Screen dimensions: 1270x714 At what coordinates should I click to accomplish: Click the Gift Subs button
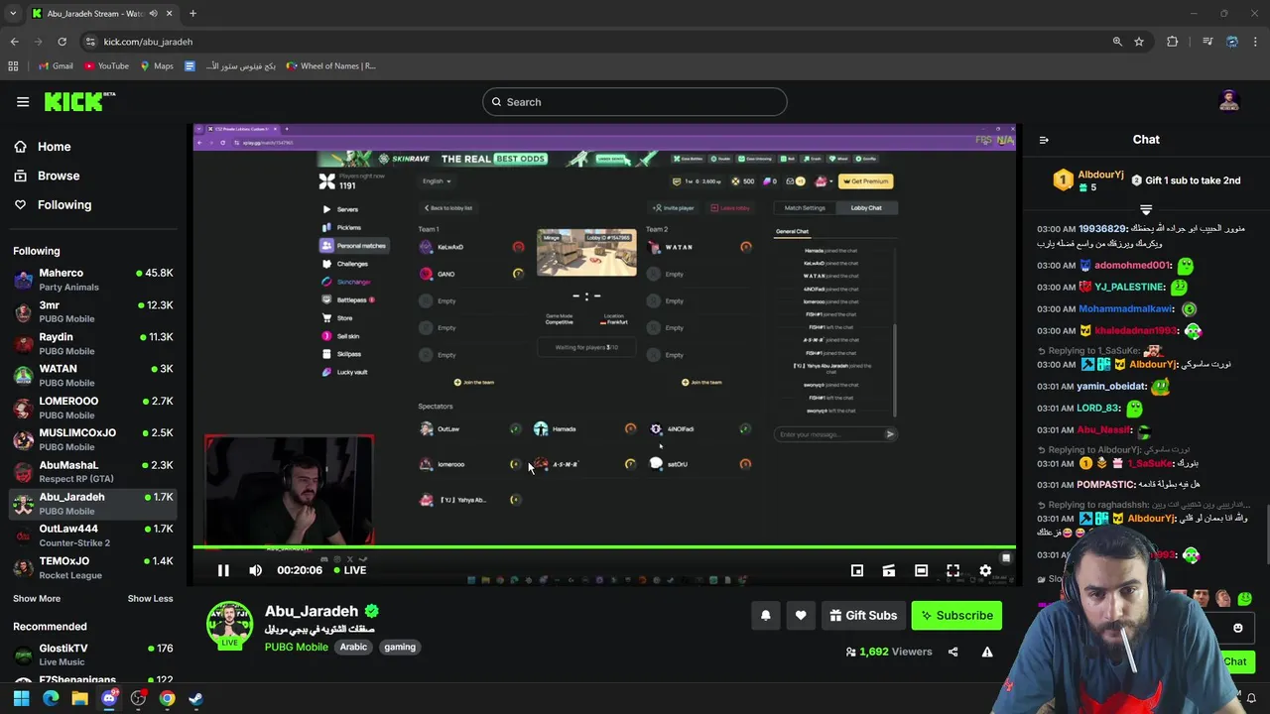click(863, 615)
